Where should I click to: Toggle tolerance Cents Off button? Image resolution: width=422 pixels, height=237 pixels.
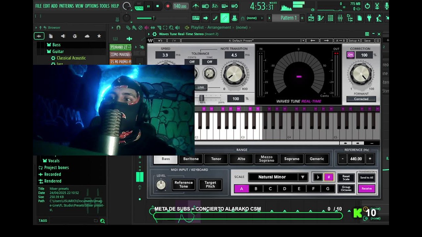pyautogui.click(x=192, y=62)
